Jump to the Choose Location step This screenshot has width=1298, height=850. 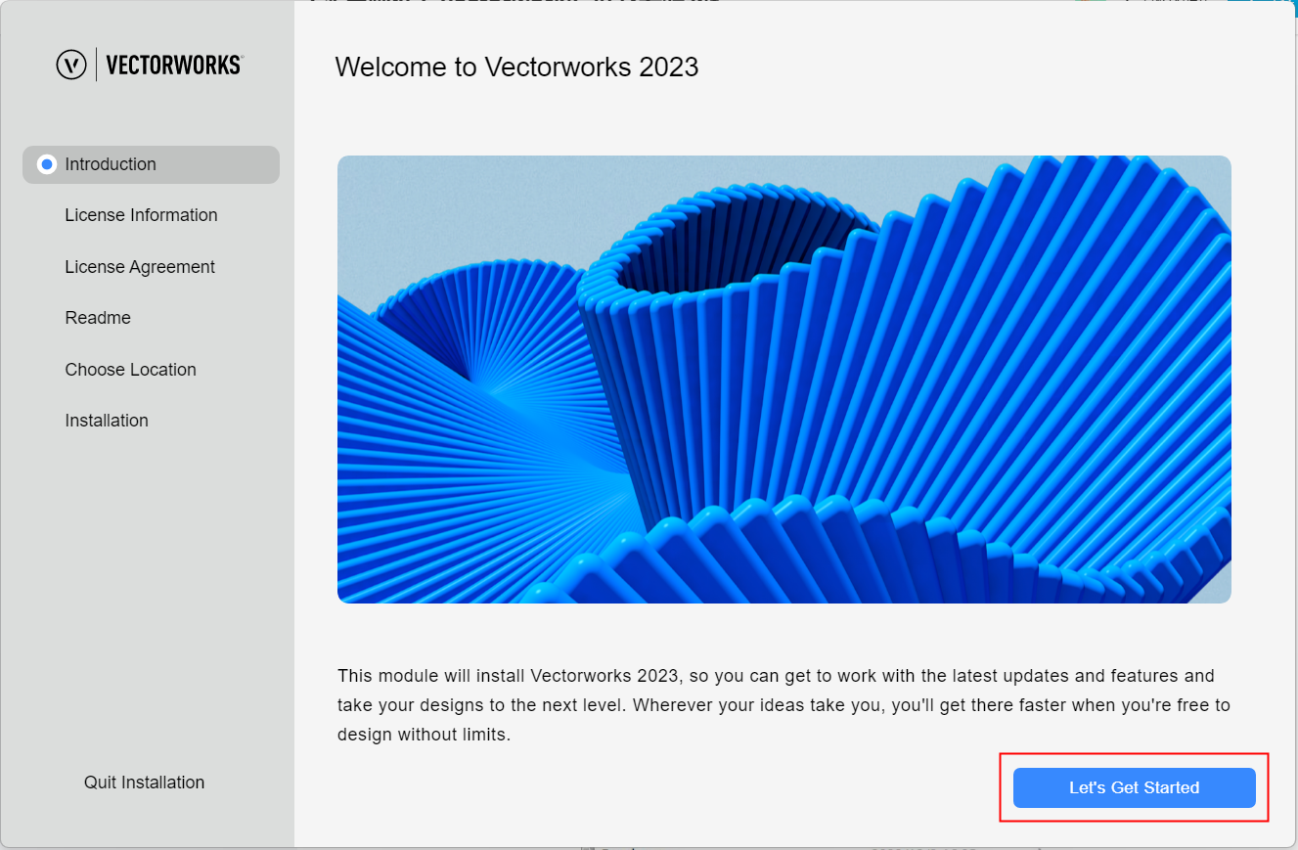[x=130, y=370]
